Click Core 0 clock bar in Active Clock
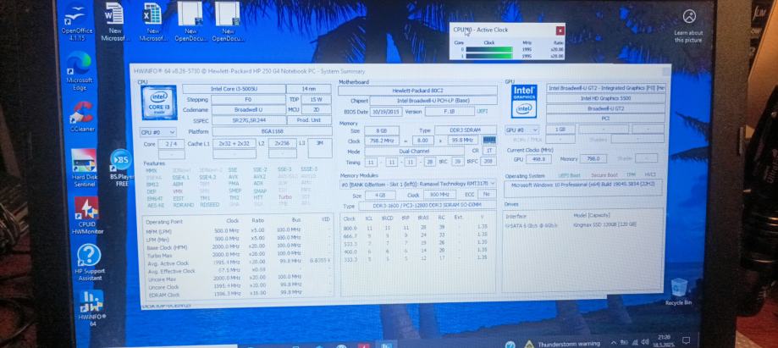The image size is (778, 348). point(489,49)
